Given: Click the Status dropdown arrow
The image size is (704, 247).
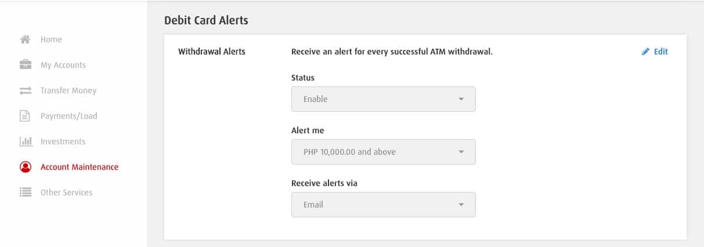Looking at the screenshot, I should pos(461,99).
